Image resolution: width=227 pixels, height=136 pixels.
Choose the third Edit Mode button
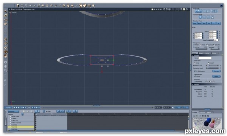tap(214, 11)
